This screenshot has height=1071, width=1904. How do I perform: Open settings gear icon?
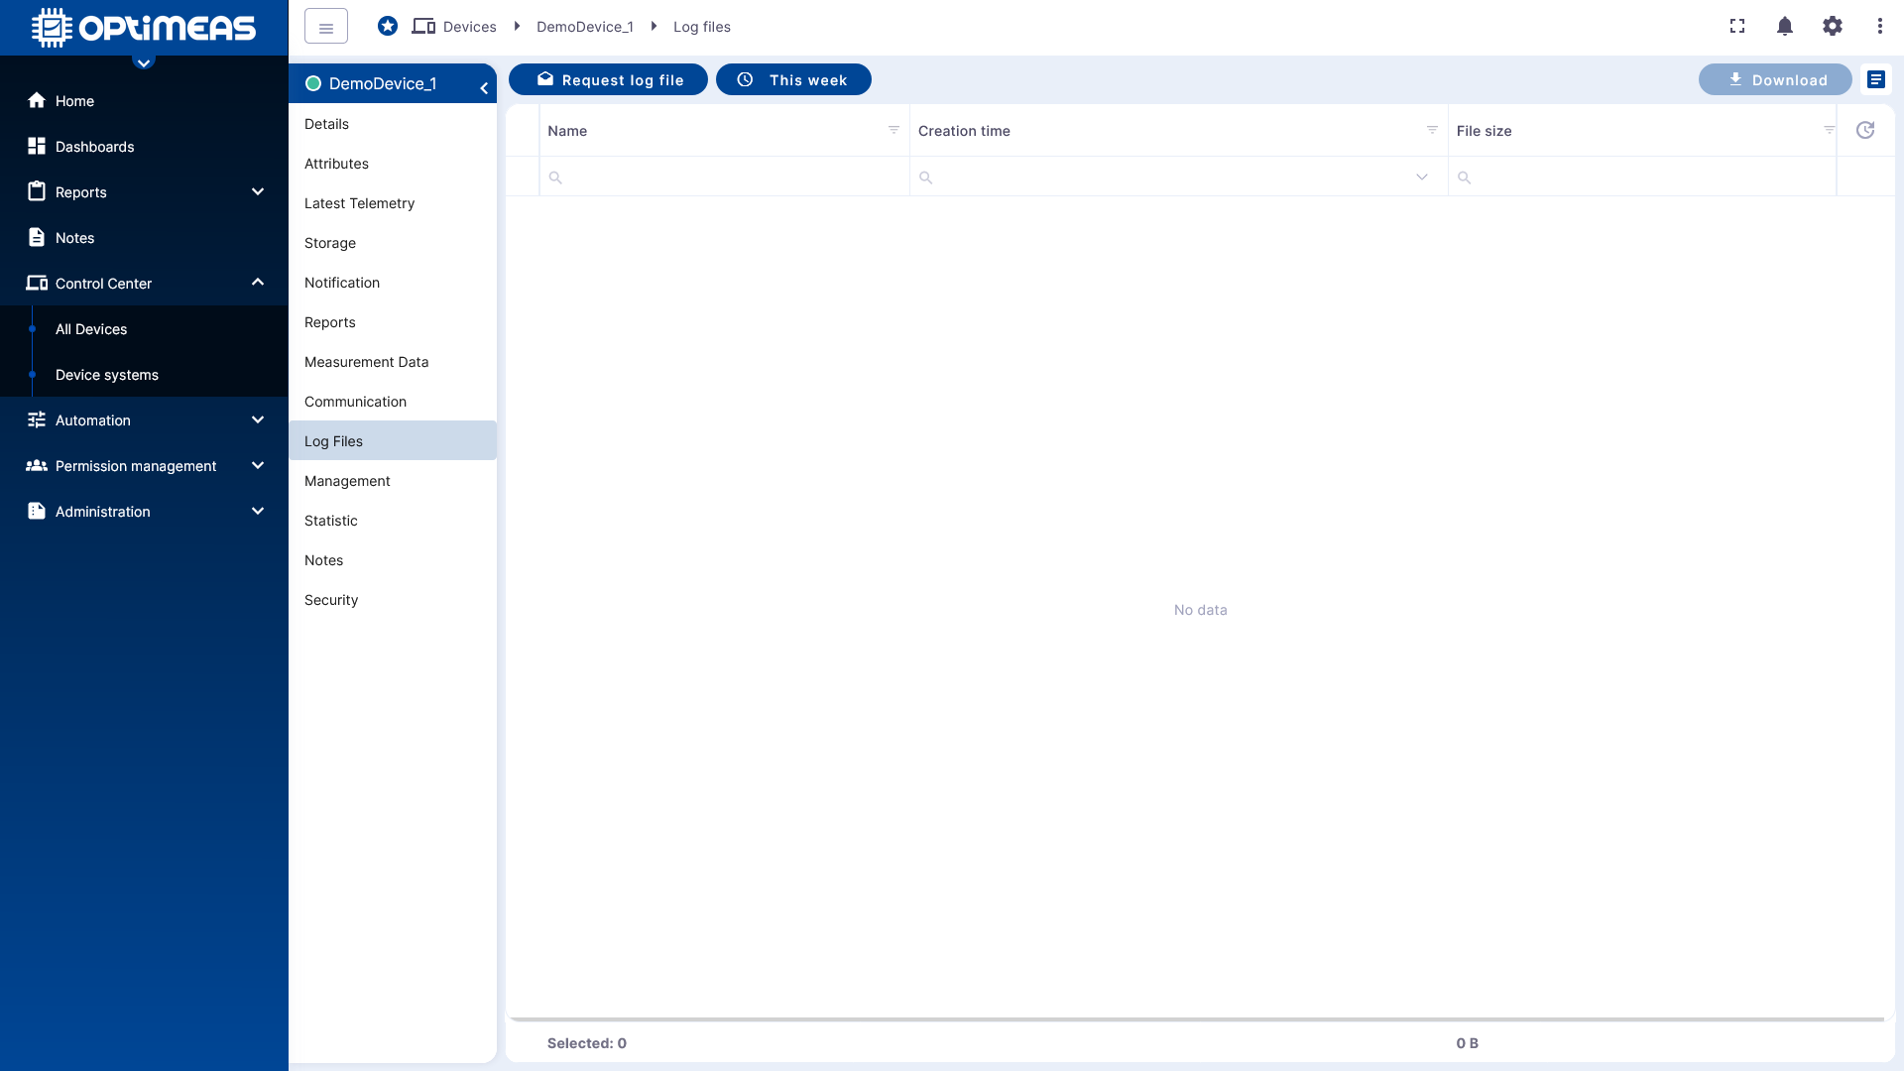point(1833,27)
